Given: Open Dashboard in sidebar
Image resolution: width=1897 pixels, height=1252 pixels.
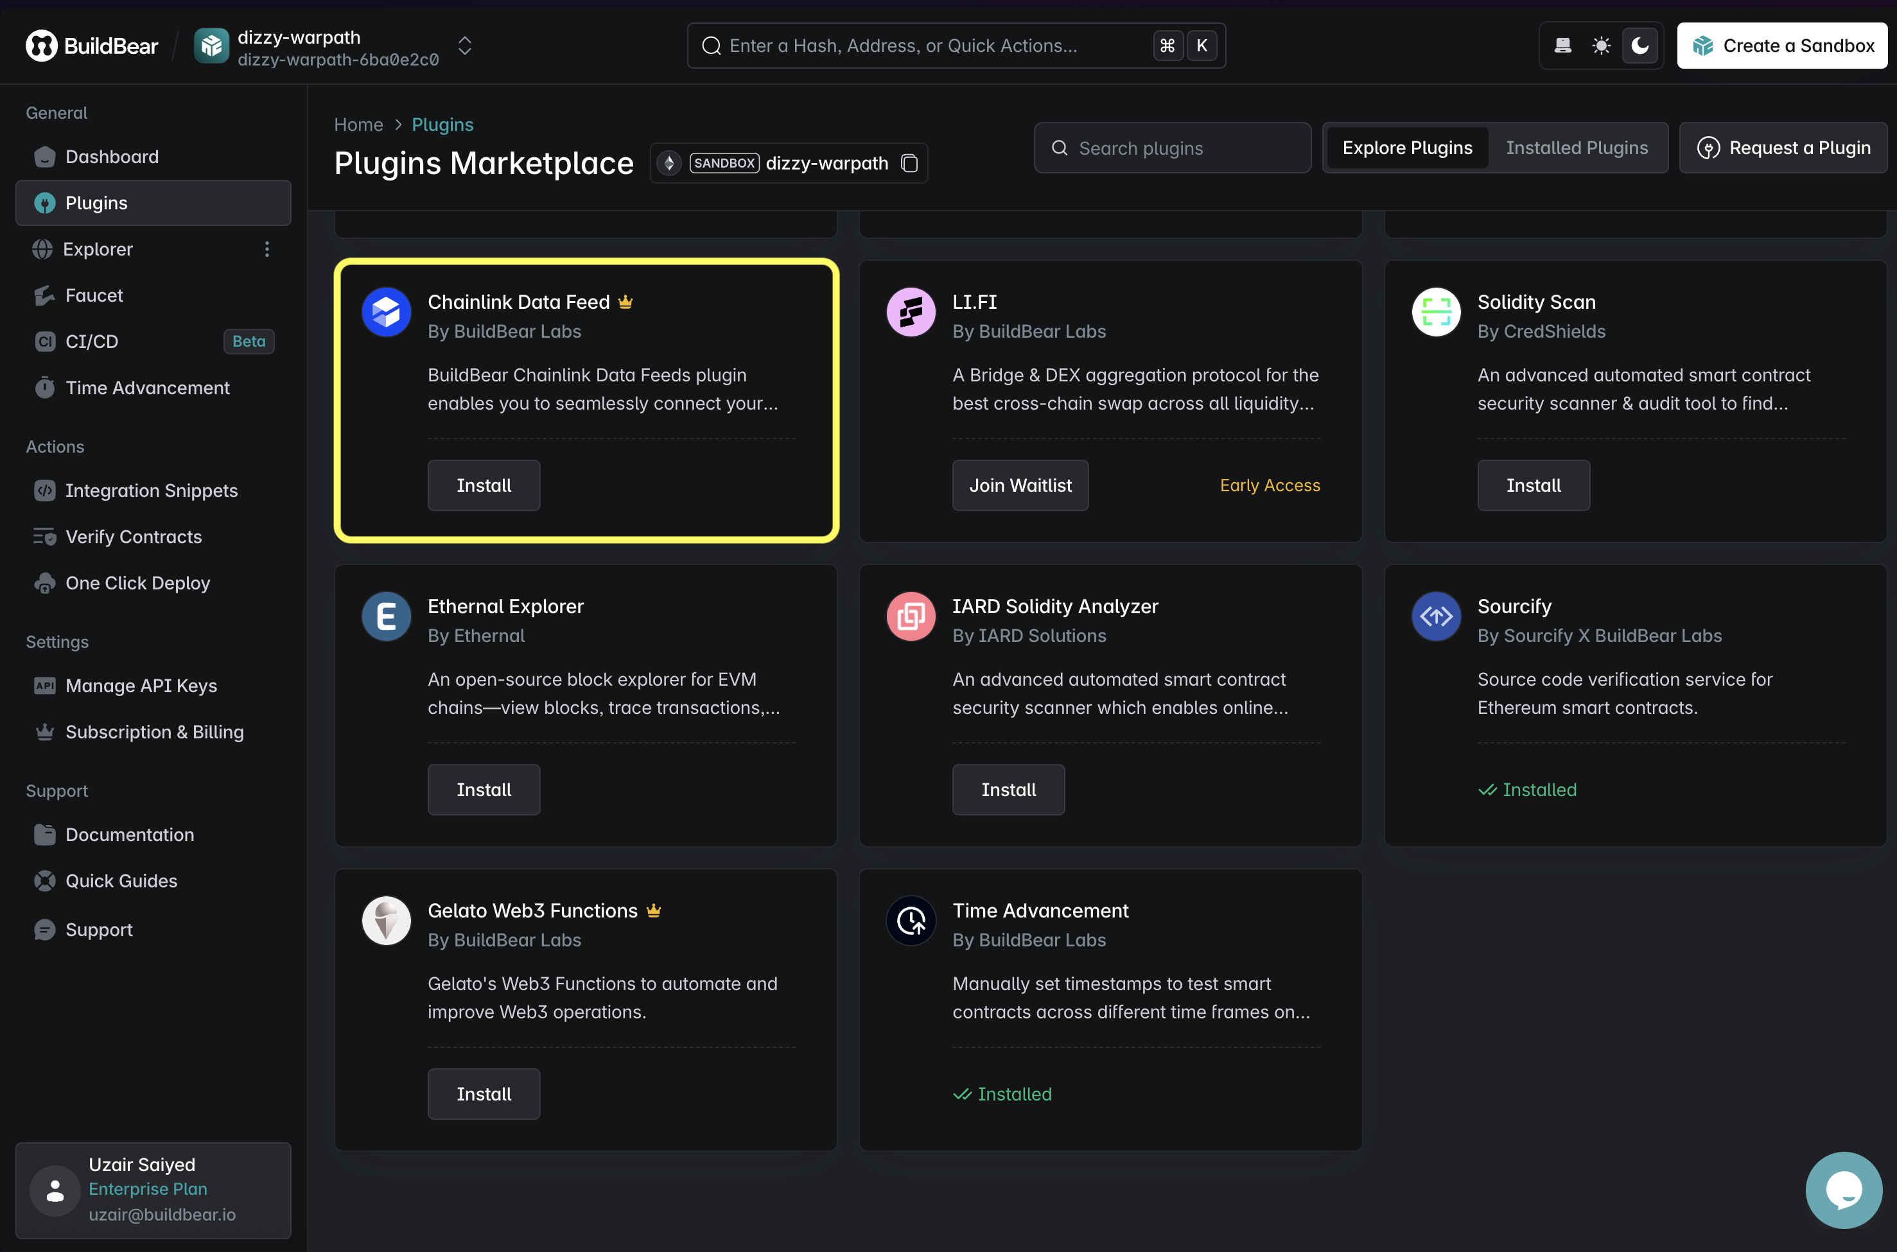Looking at the screenshot, I should [153, 157].
